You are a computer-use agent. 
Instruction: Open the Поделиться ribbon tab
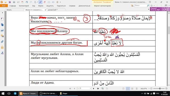[x=61, y=6]
